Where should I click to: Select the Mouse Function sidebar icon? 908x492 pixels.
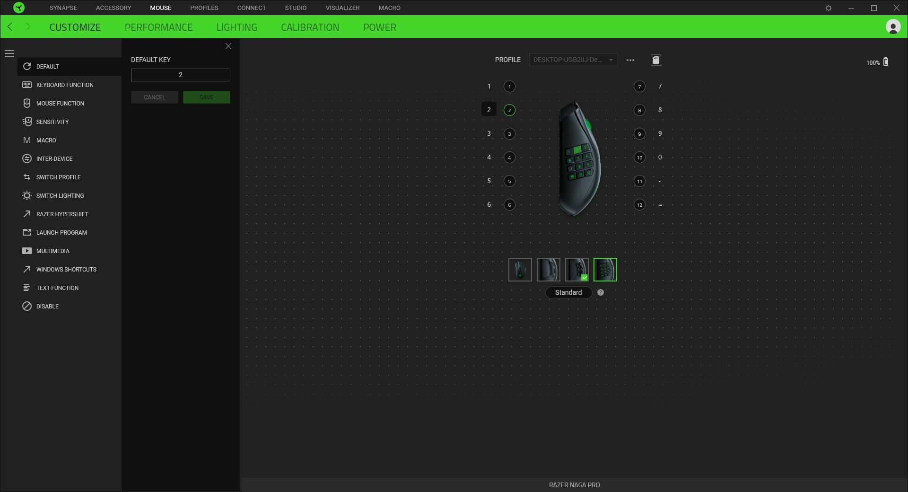27,103
